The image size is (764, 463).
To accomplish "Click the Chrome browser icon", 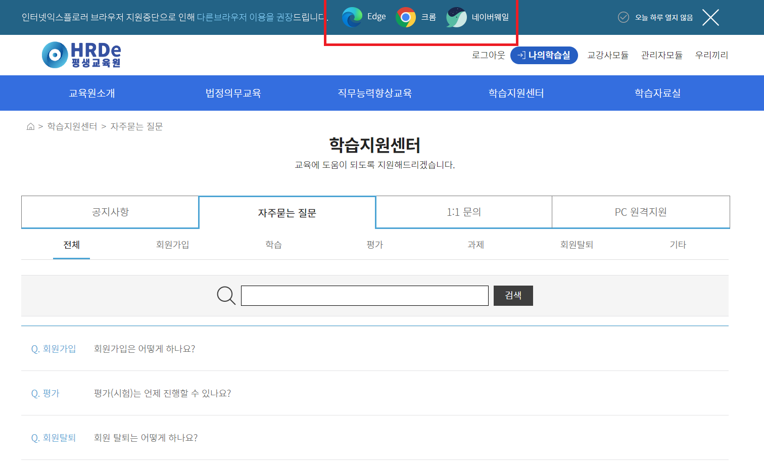I will pyautogui.click(x=405, y=17).
